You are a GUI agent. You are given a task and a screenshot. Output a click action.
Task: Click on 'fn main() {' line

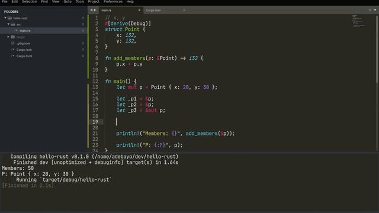click(121, 82)
